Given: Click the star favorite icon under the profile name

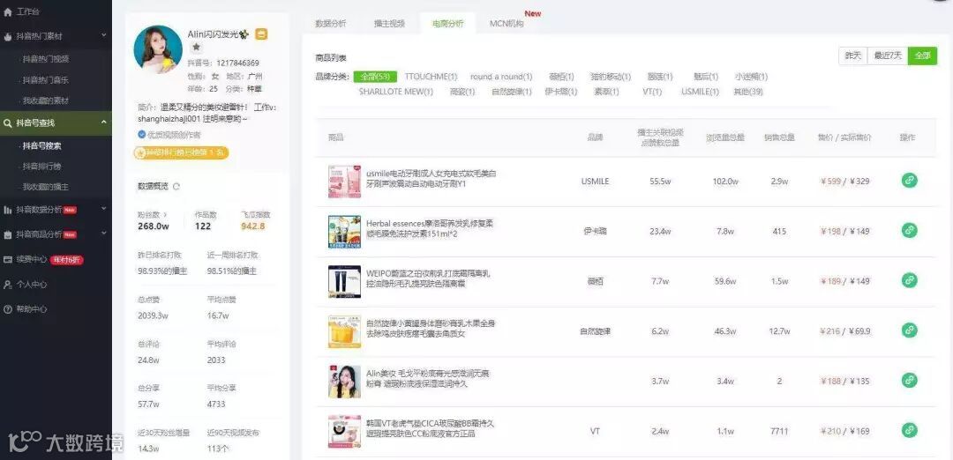Looking at the screenshot, I should 196,47.
